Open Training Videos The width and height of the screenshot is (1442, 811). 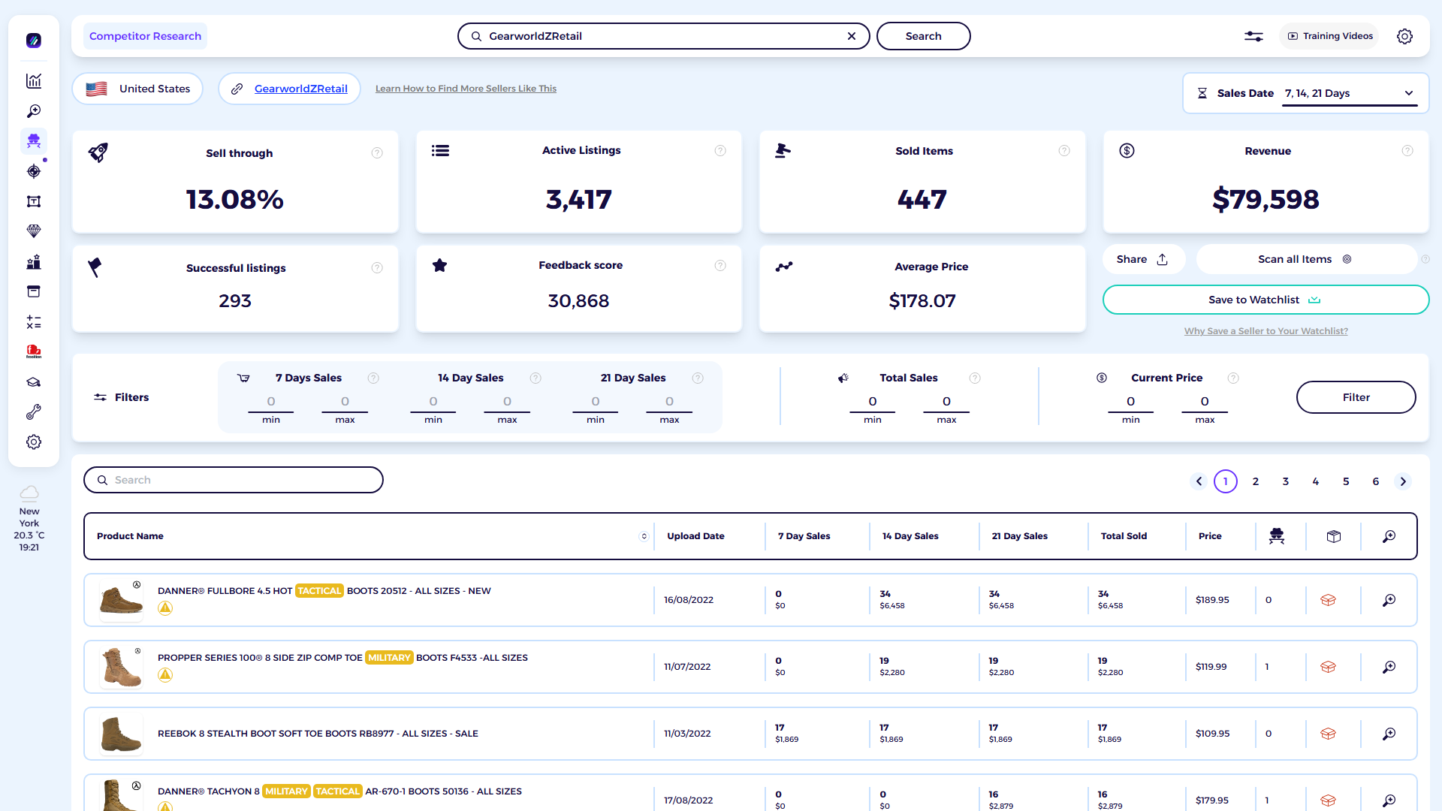tap(1329, 36)
